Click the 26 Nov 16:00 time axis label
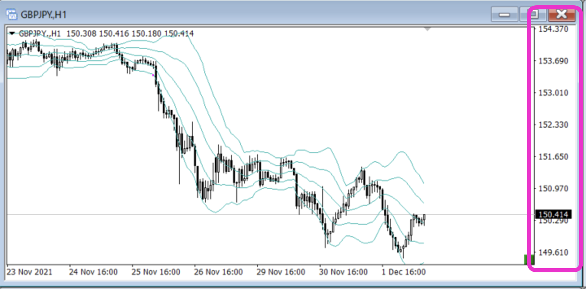The height and width of the screenshot is (289, 586). 219,272
